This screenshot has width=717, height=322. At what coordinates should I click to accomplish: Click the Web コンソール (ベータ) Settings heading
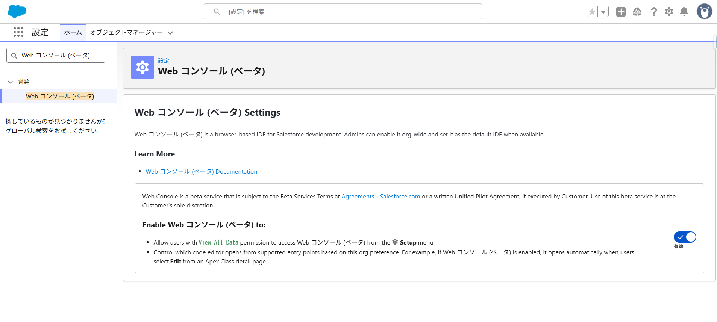208,112
